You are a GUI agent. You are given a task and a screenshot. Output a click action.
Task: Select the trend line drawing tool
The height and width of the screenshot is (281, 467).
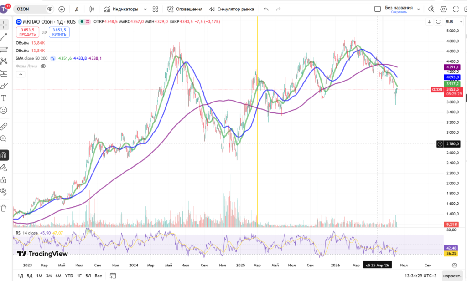[x=4, y=37]
